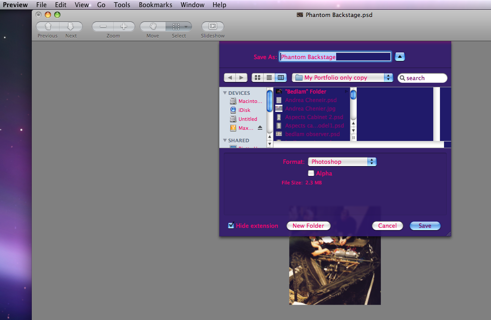Collapse the DEVICES section disclosure triangle
This screenshot has height=320, width=491.
[225, 93]
